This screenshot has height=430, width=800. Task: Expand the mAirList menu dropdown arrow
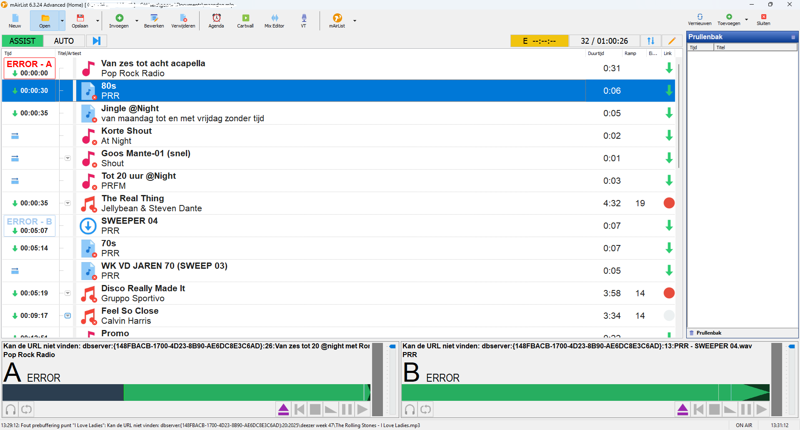coord(355,20)
